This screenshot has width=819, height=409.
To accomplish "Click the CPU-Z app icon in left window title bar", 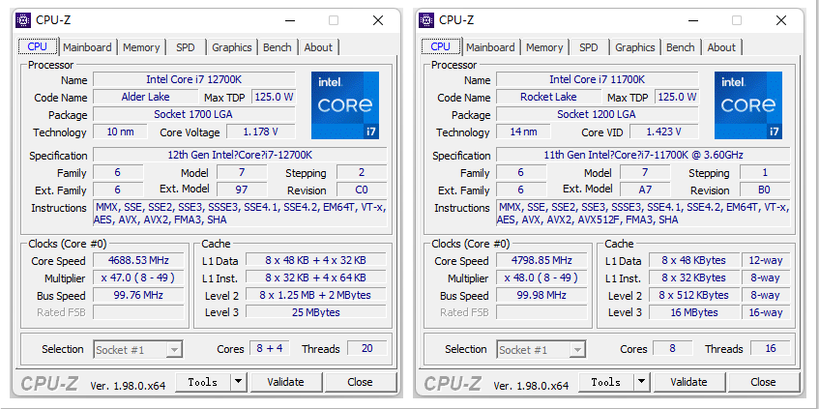I will pyautogui.click(x=23, y=20).
